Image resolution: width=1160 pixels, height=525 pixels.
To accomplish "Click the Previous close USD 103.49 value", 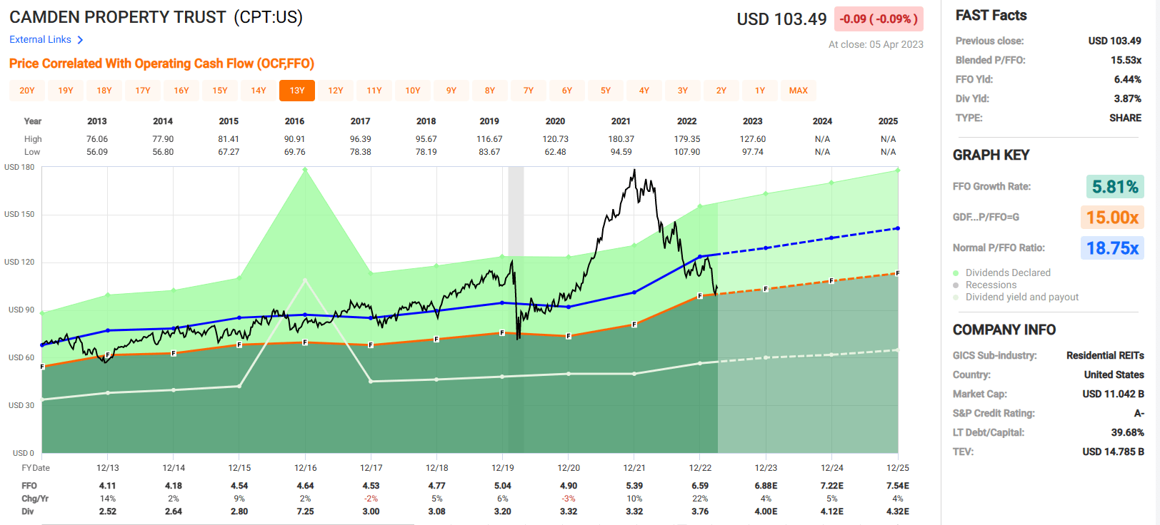I will (1114, 41).
